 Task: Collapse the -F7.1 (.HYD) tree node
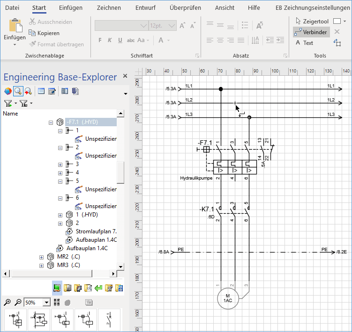point(51,122)
